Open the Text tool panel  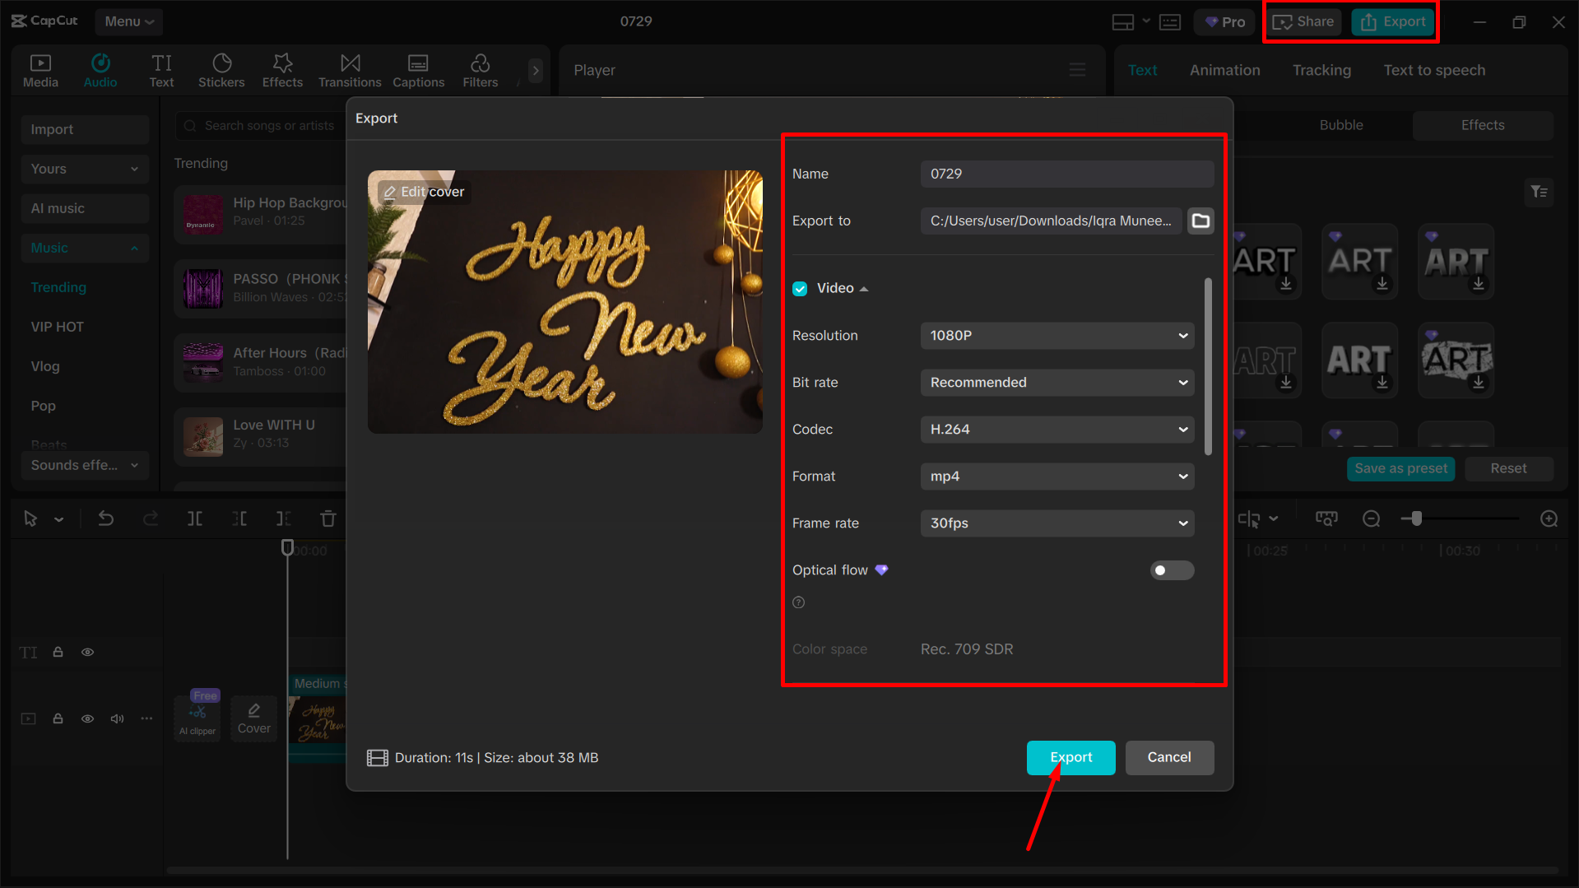(161, 70)
